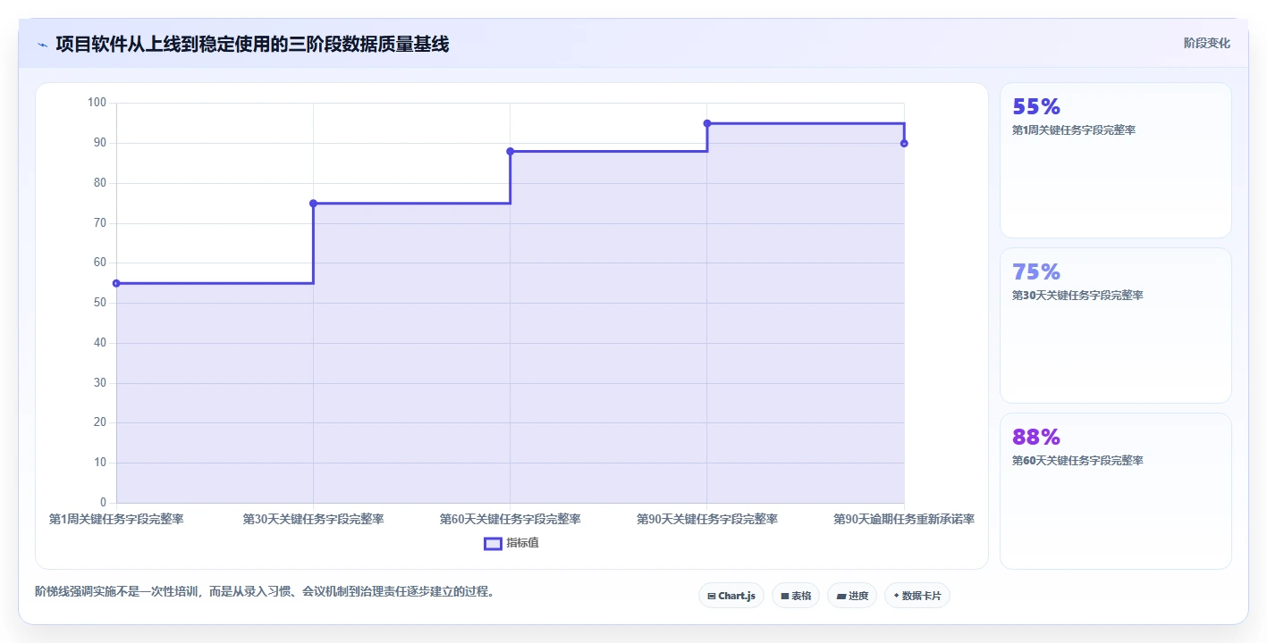Select the 数据卡片 tag button
1267x643 pixels.
click(916, 596)
